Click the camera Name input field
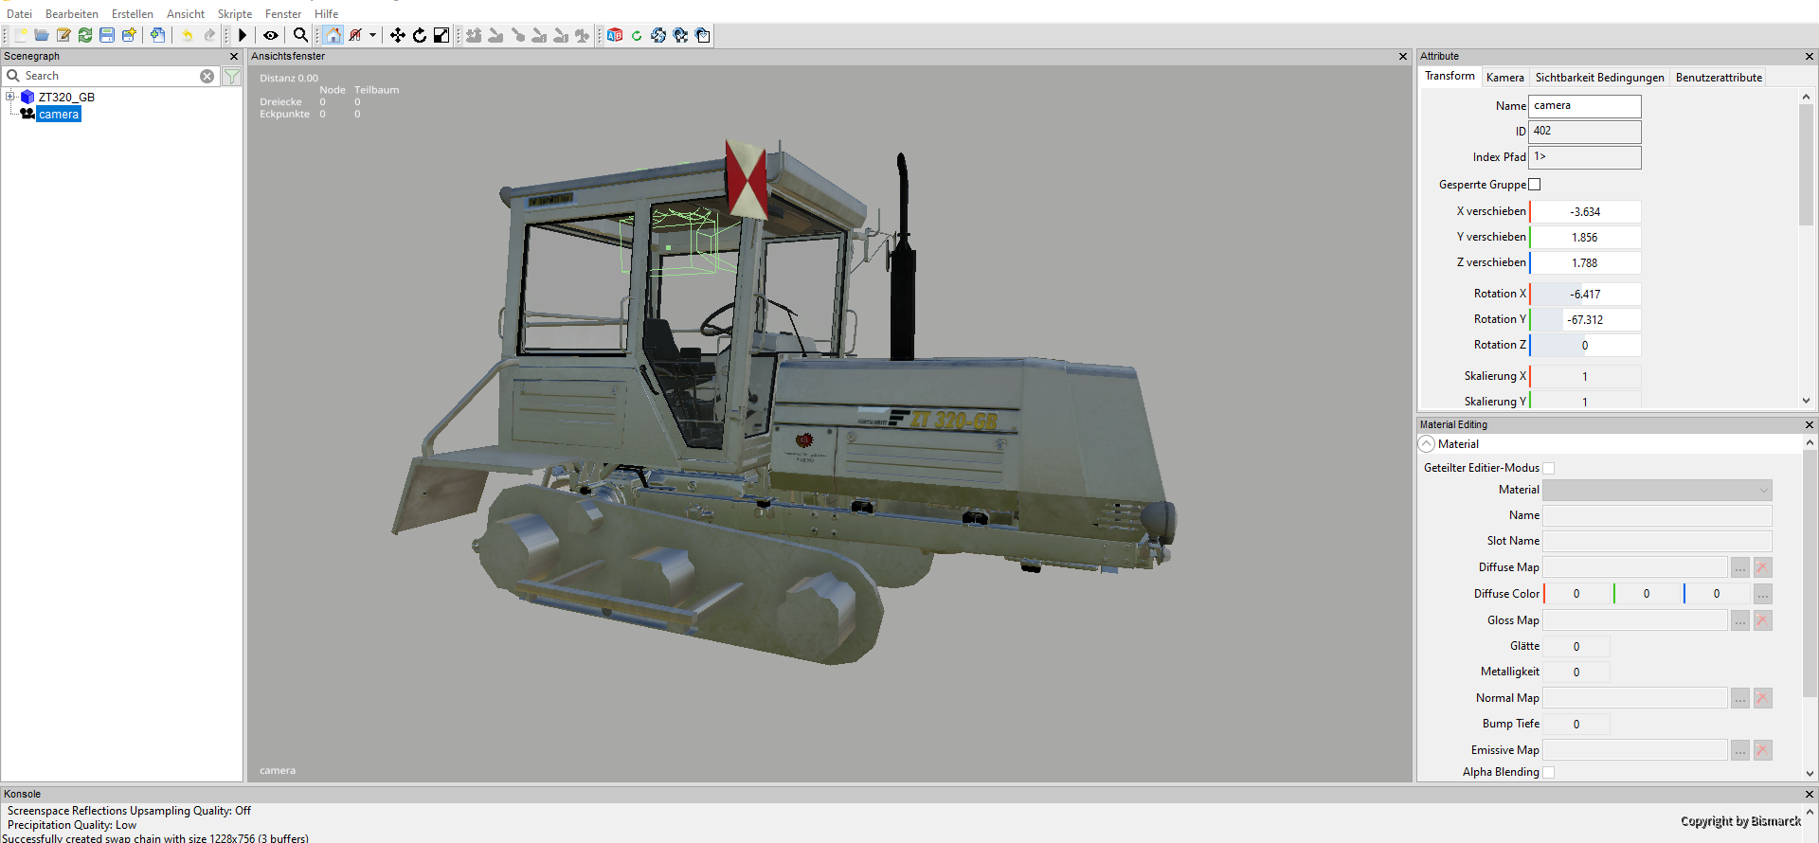Image resolution: width=1819 pixels, height=843 pixels. point(1585,106)
